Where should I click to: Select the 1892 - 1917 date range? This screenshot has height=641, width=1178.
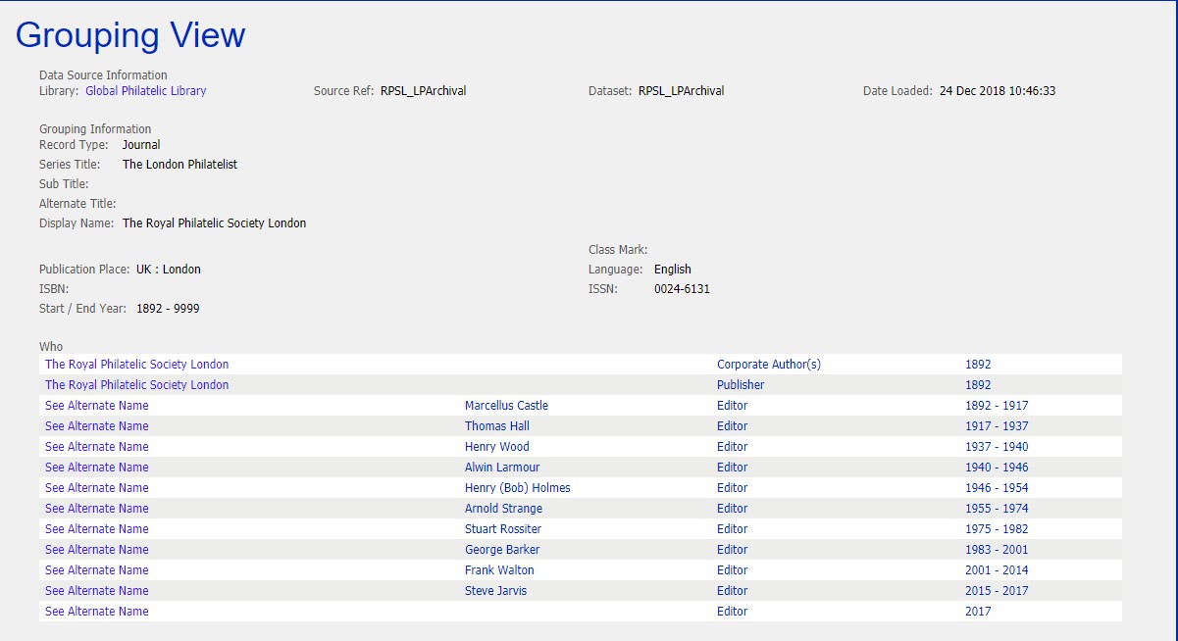997,406
